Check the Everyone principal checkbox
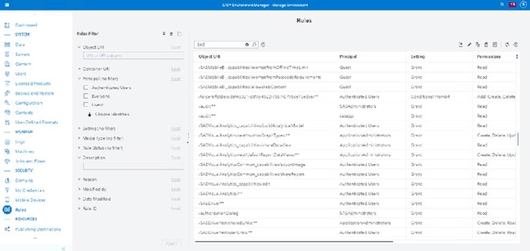Screen dimensions: 530x251 pyautogui.click(x=85, y=96)
